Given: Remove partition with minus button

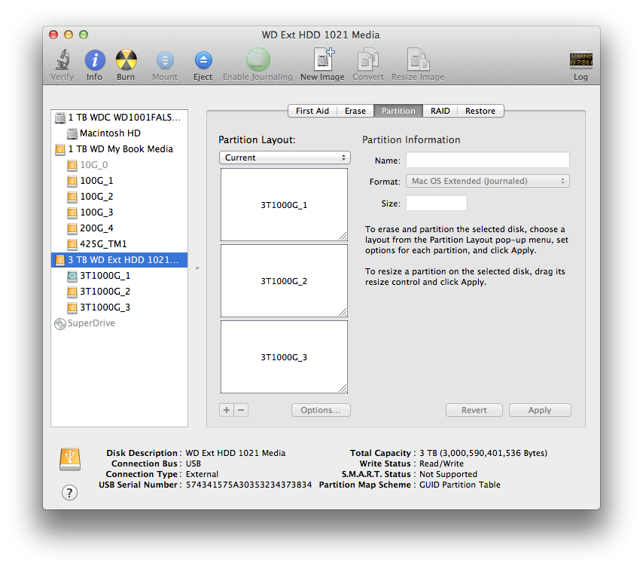Looking at the screenshot, I should (241, 410).
